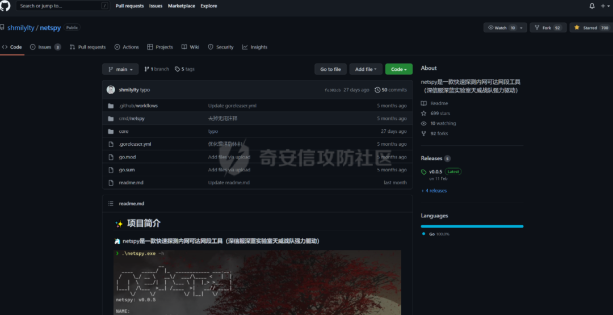
Task: Open the go.mod file
Action: (128, 157)
